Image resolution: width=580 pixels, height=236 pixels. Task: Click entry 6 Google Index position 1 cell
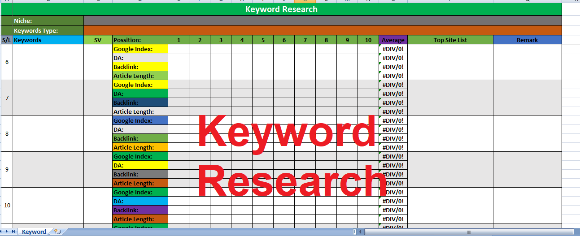[x=179, y=49]
